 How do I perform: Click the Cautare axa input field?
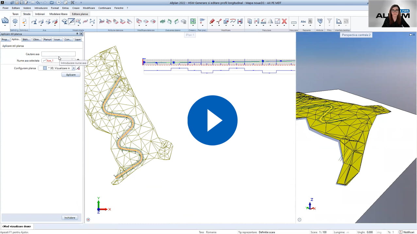click(58, 54)
